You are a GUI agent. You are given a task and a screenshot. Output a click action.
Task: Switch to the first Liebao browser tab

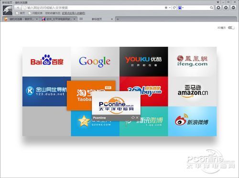click(21, 19)
